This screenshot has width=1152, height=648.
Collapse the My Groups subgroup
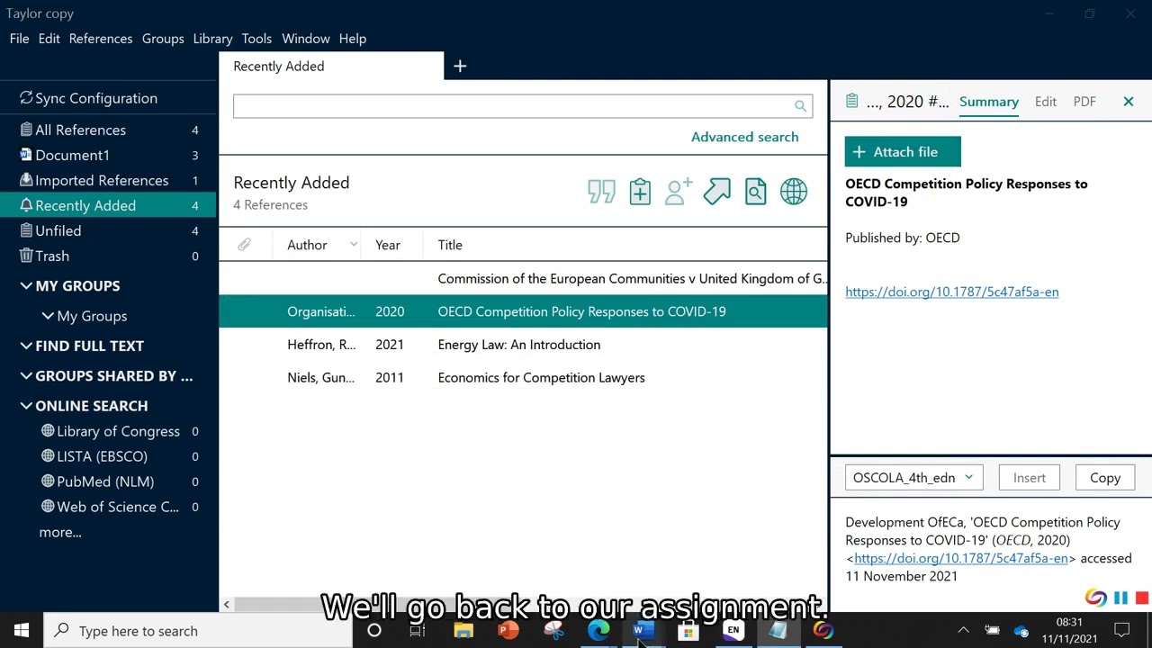coord(48,316)
